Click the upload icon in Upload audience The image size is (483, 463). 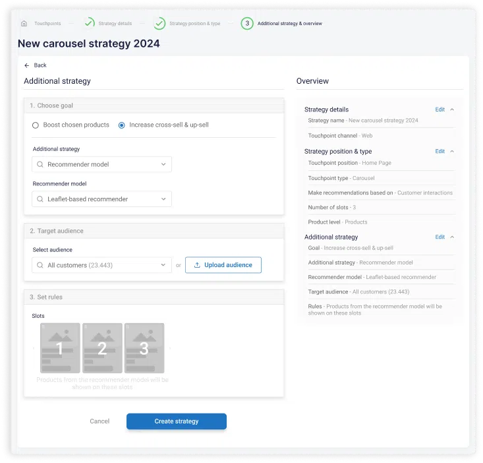point(197,265)
